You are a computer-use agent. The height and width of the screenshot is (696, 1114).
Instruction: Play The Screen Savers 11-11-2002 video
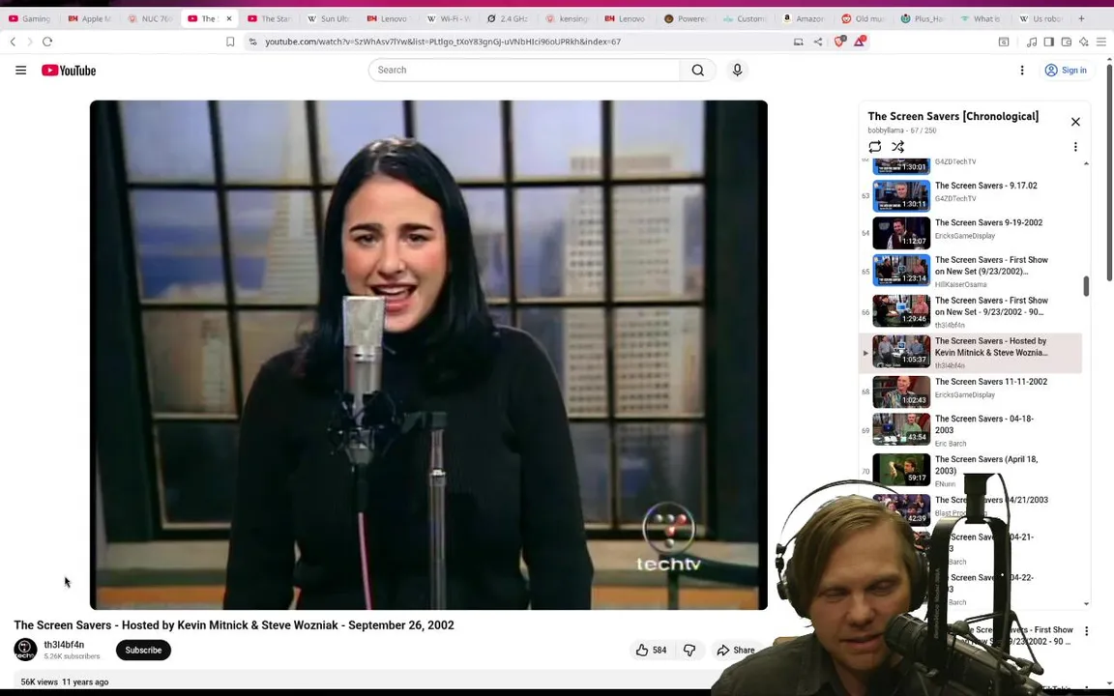click(x=972, y=391)
